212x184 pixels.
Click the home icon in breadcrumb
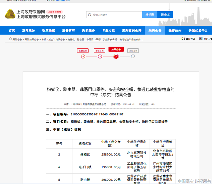coord(10,39)
